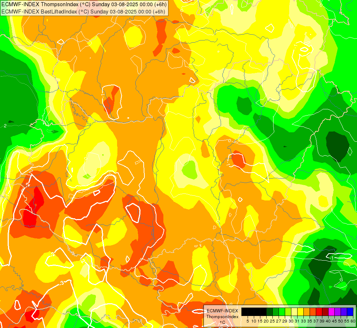Screen dimensions: 357x328
Task: Select the blue 55-60 legend swatch
Action: point(350,312)
